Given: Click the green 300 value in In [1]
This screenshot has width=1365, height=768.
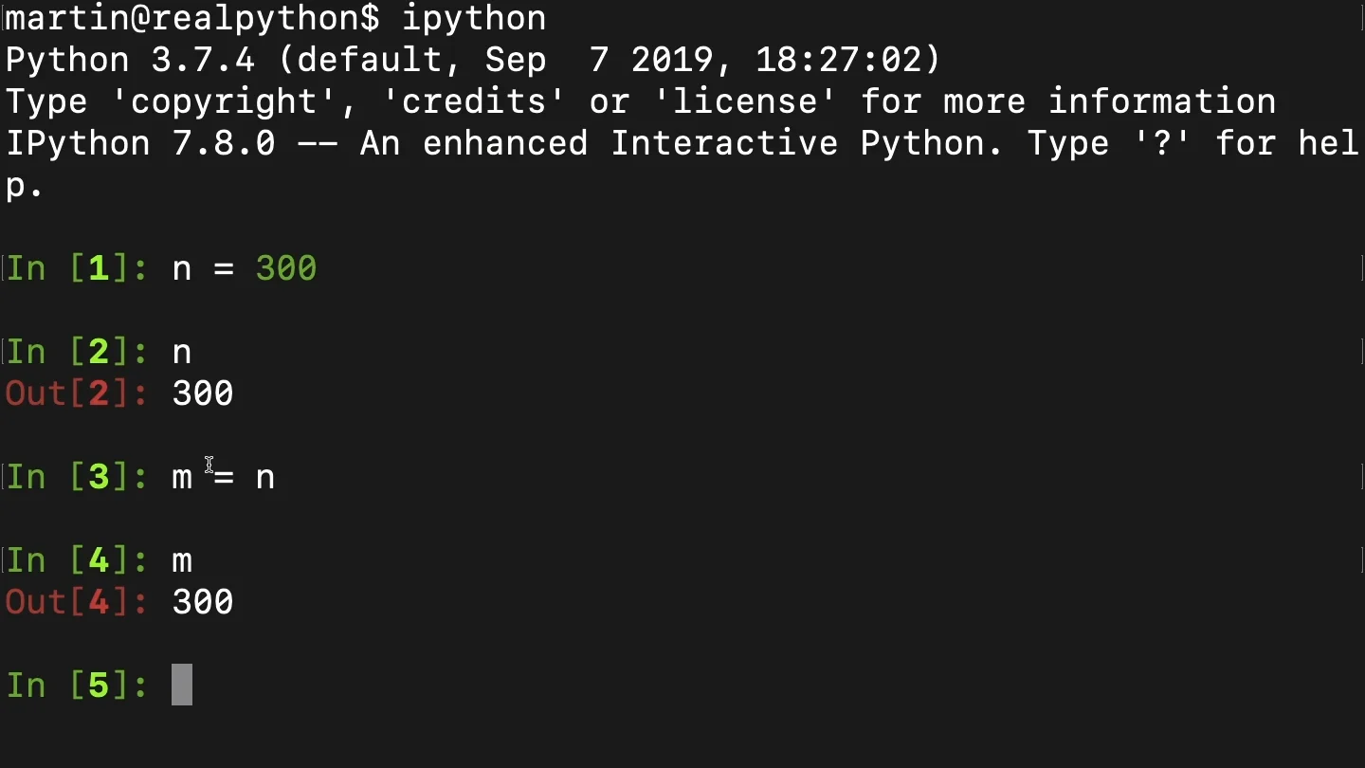Looking at the screenshot, I should (286, 268).
